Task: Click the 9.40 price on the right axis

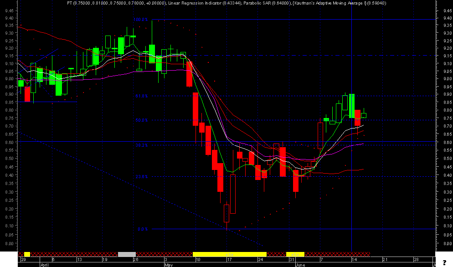Action: [448, 18]
